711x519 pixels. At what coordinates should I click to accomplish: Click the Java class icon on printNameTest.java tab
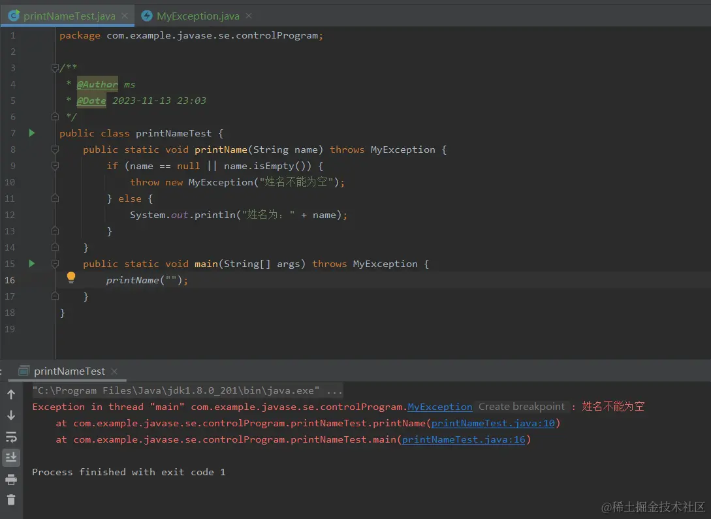[x=14, y=16]
